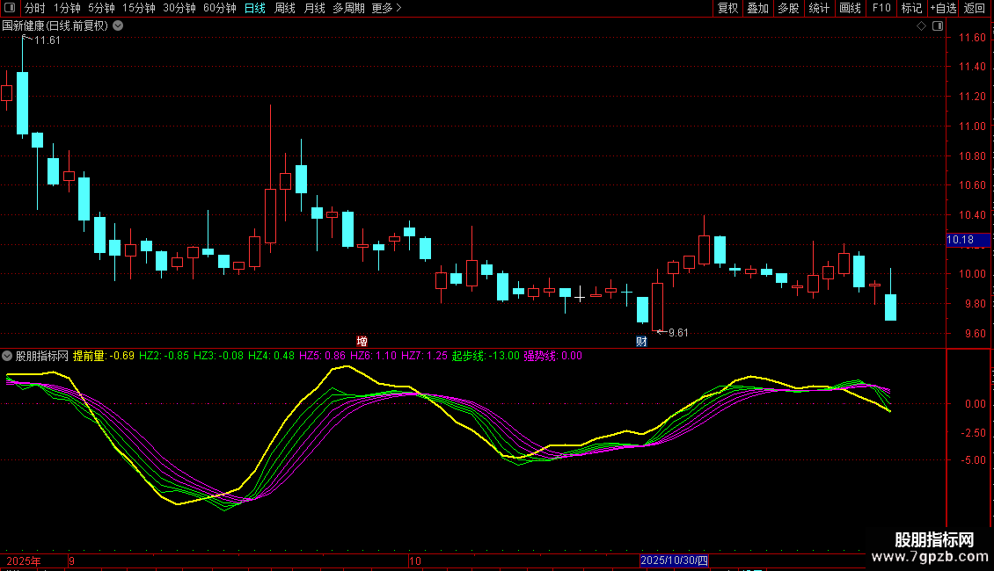Image resolution: width=994 pixels, height=571 pixels.
Task: Select the 5分钟 period tab
Action: click(x=101, y=8)
